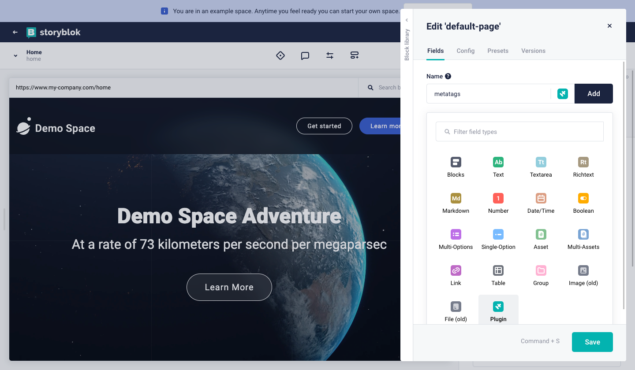
Task: Click the Demo Space logo in preview
Action: pos(56,127)
